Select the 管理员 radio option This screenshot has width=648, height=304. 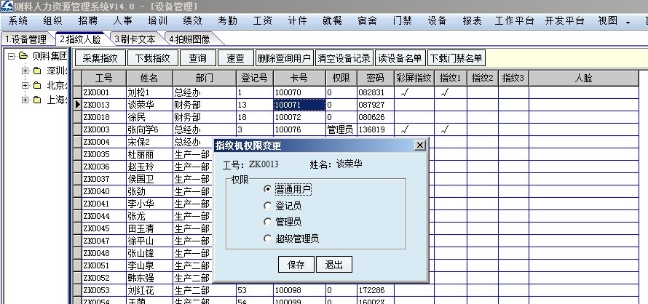pos(268,223)
